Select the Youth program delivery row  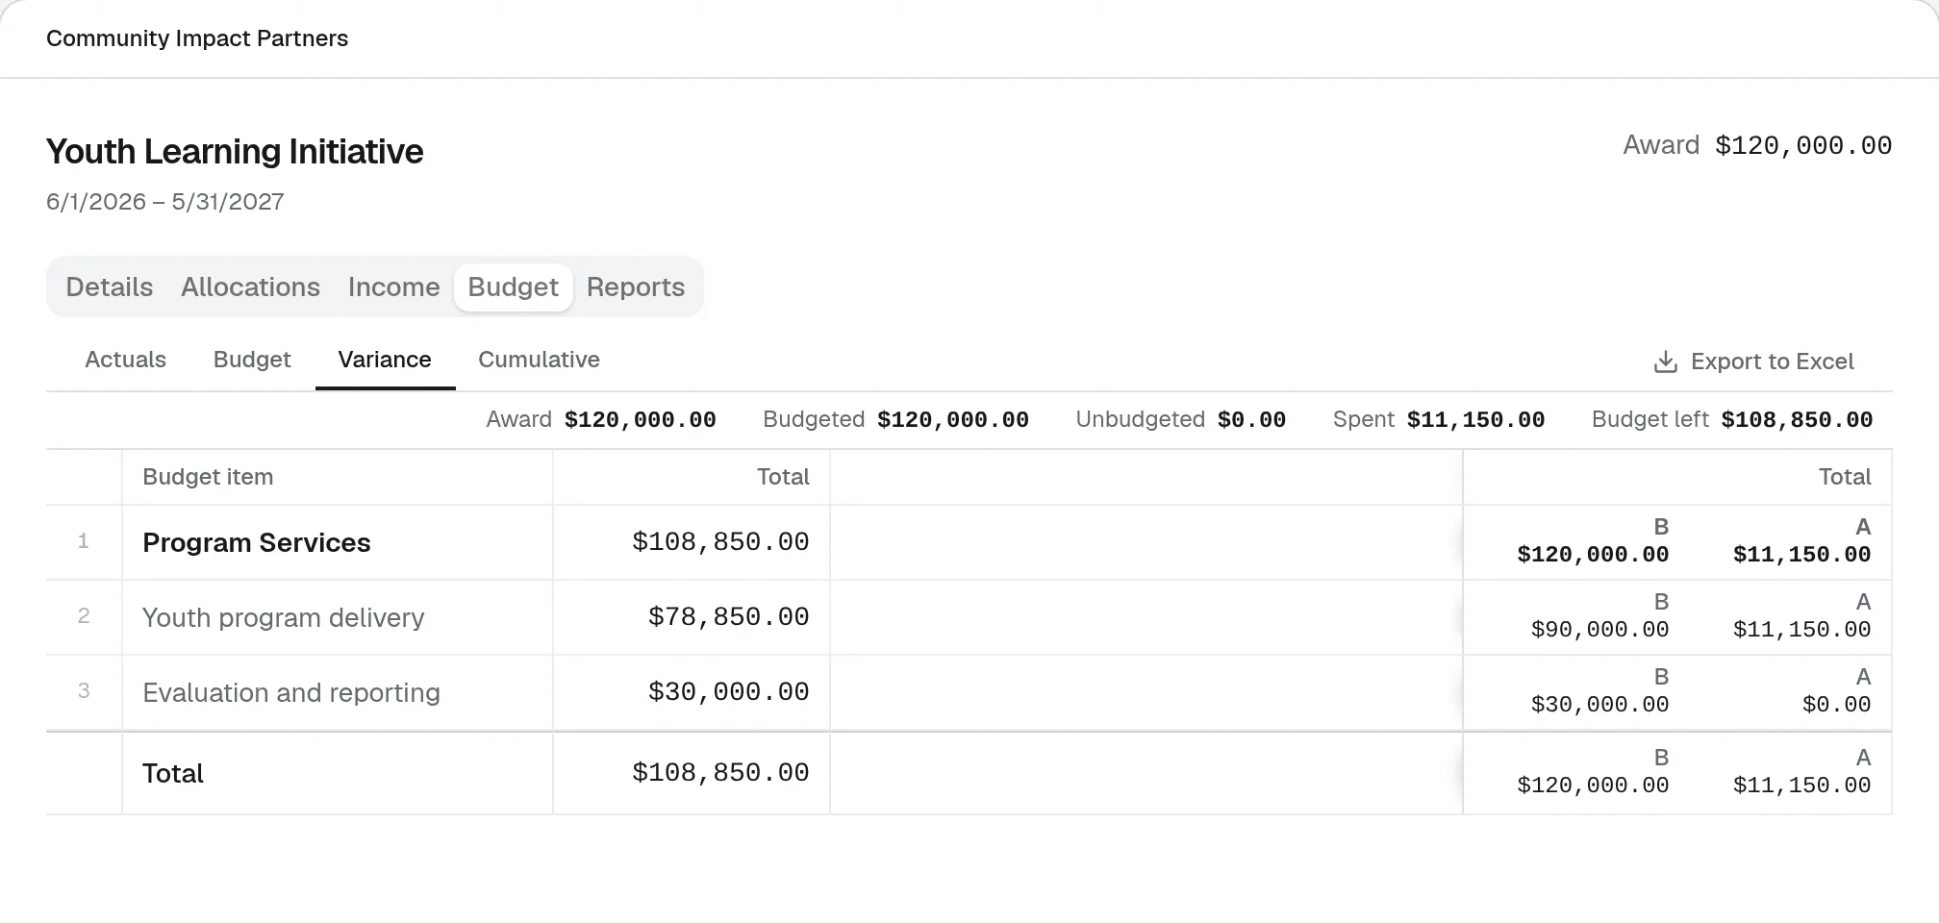(x=283, y=617)
